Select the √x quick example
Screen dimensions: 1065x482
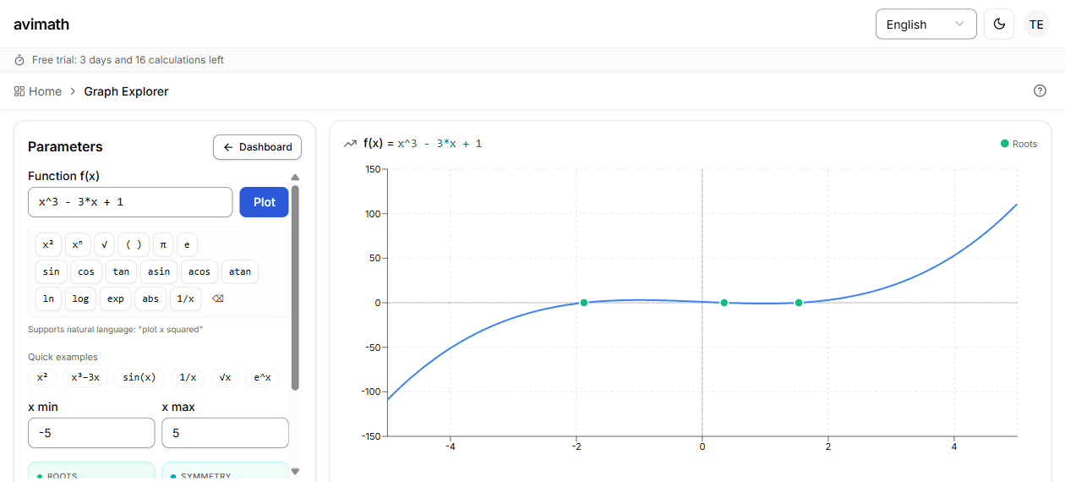(225, 378)
